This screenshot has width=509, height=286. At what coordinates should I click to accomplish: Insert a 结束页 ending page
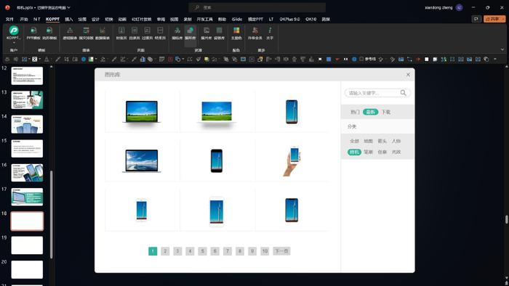pyautogui.click(x=160, y=33)
